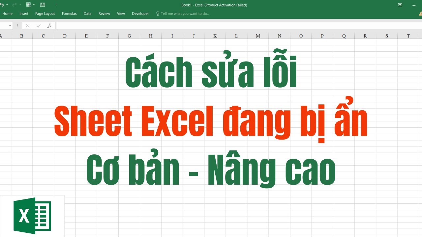Image resolution: width=422 pixels, height=237 pixels.
Task: Click inside the formula bar input
Action: point(239,26)
